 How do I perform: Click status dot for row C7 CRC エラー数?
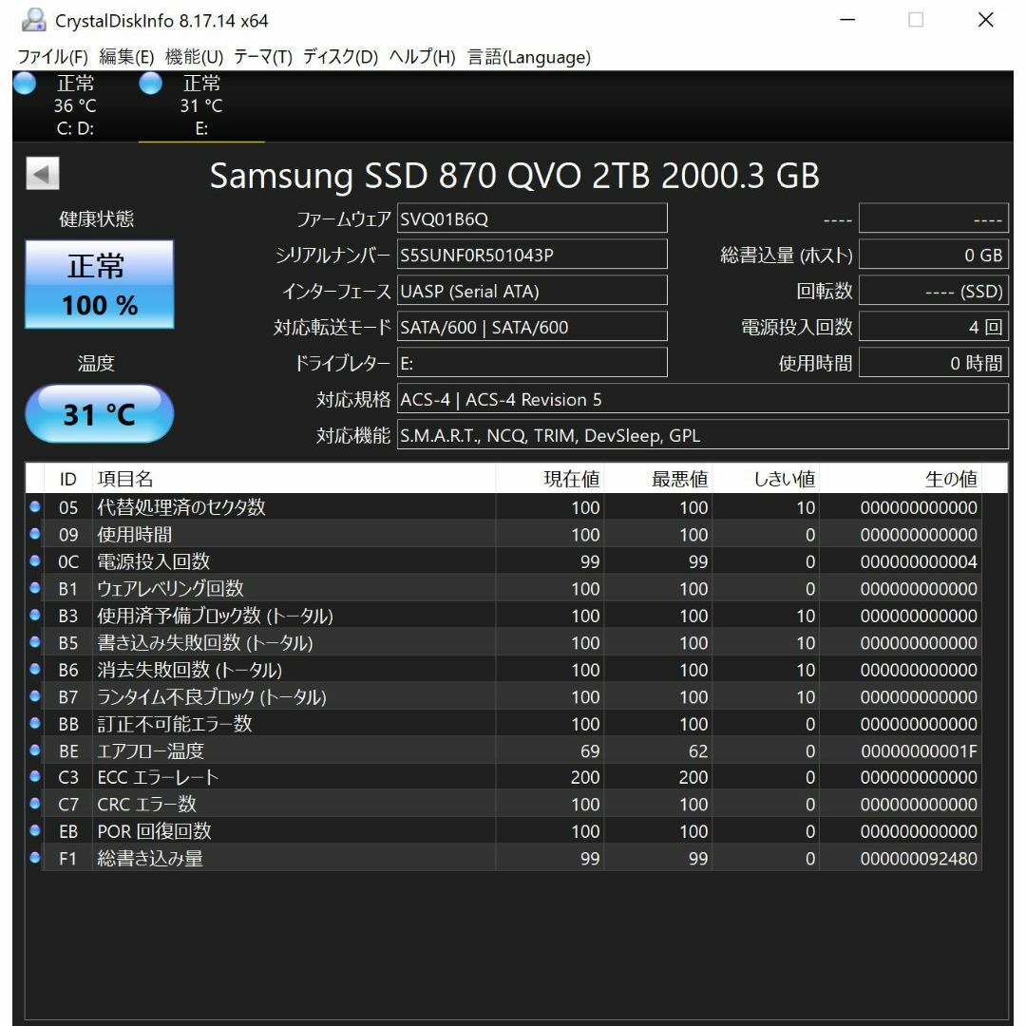point(35,804)
